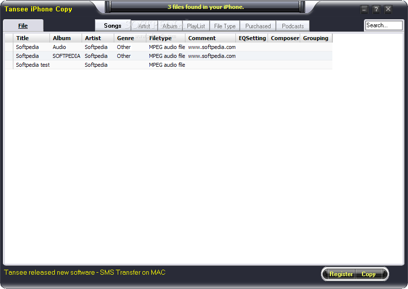Click the SMS Transfer on MAC announcement
The width and height of the screenshot is (408, 289).
[x=85, y=272]
